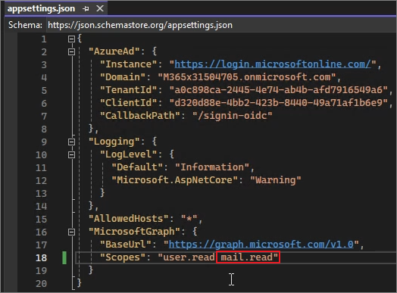Click the TenantId GUID value
The image size is (397, 293).
(x=279, y=90)
